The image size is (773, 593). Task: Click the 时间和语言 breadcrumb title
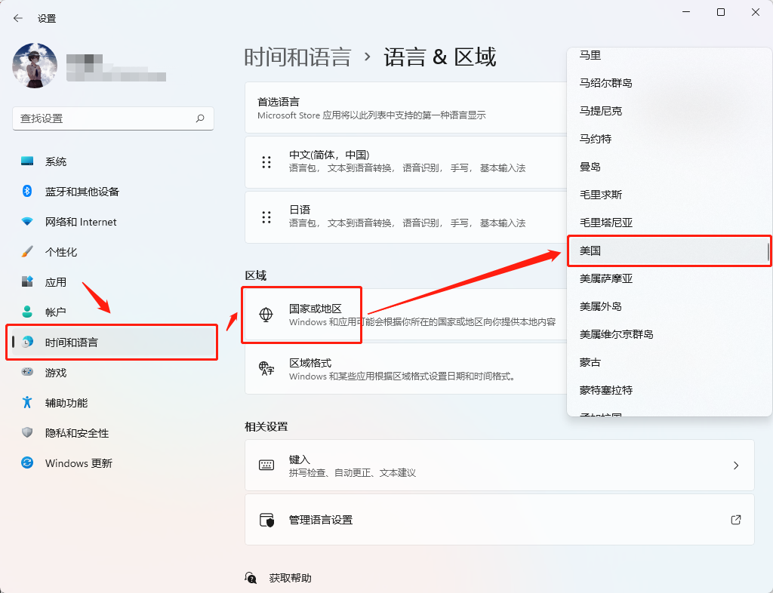297,57
